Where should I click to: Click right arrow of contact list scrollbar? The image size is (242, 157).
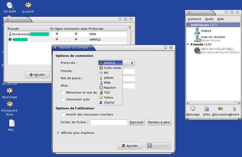pyautogui.click(x=239, y=103)
